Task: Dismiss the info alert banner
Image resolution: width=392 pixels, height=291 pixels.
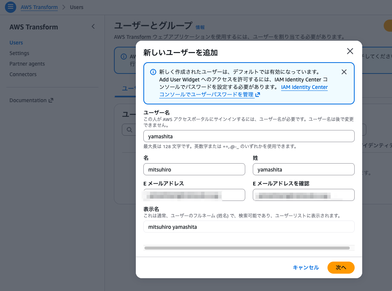Action: [x=344, y=72]
